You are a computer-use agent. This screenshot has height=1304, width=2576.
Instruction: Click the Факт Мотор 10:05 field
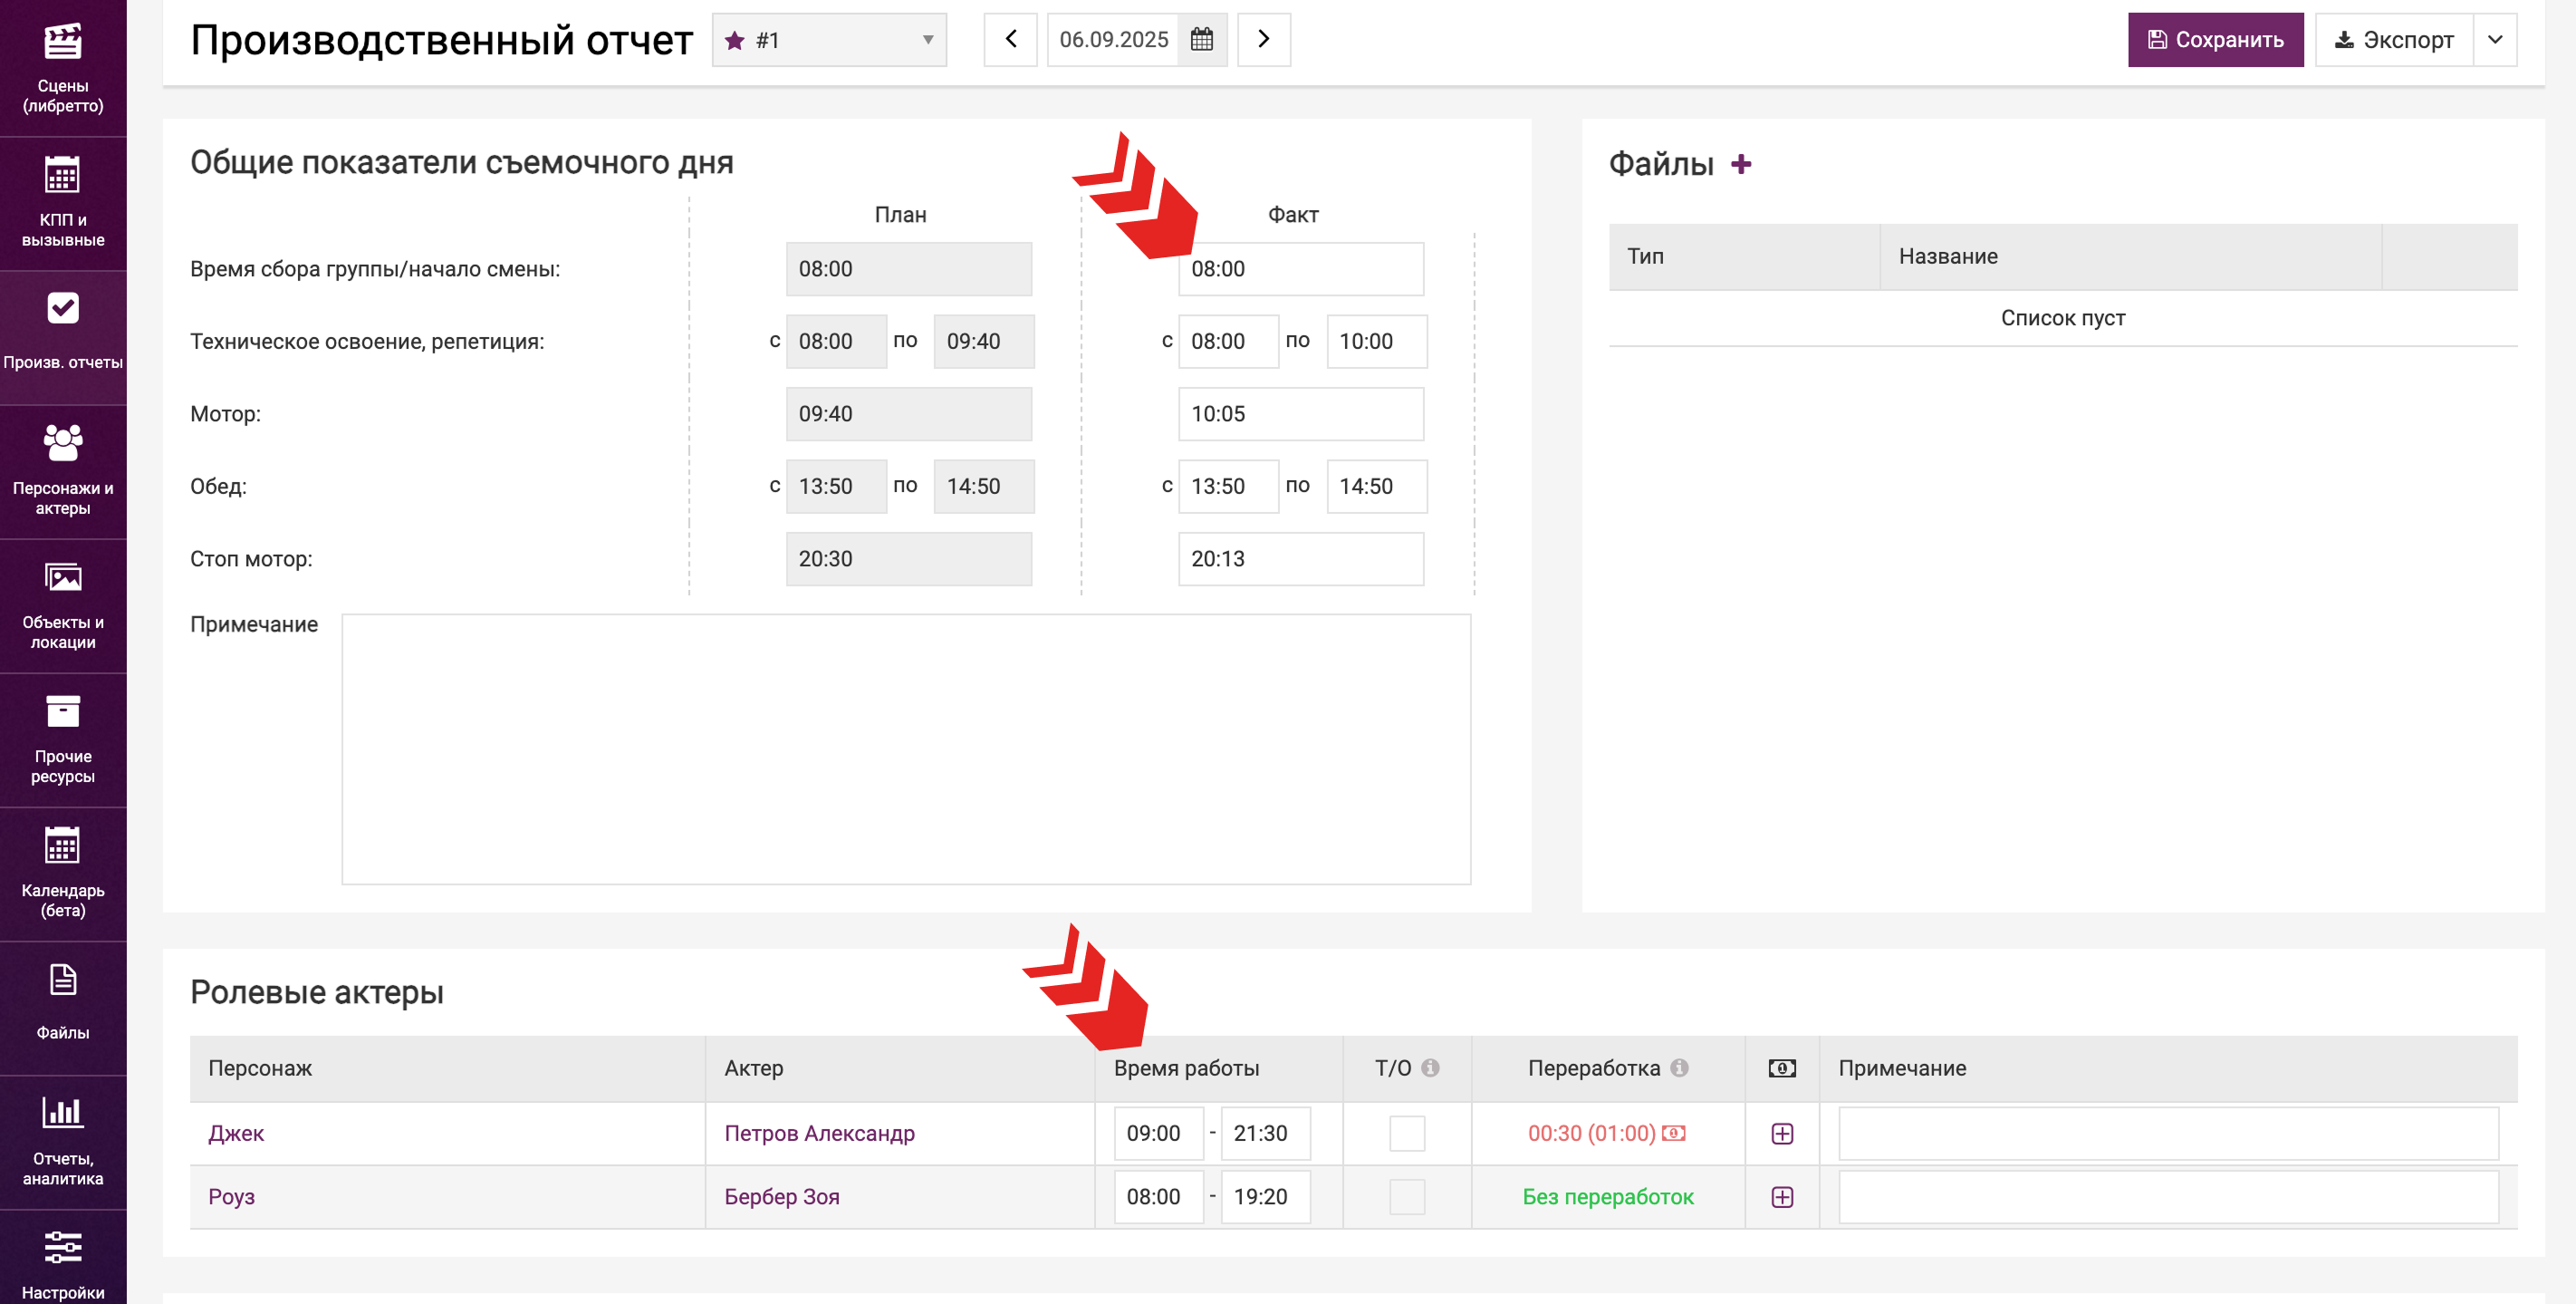[1301, 414]
